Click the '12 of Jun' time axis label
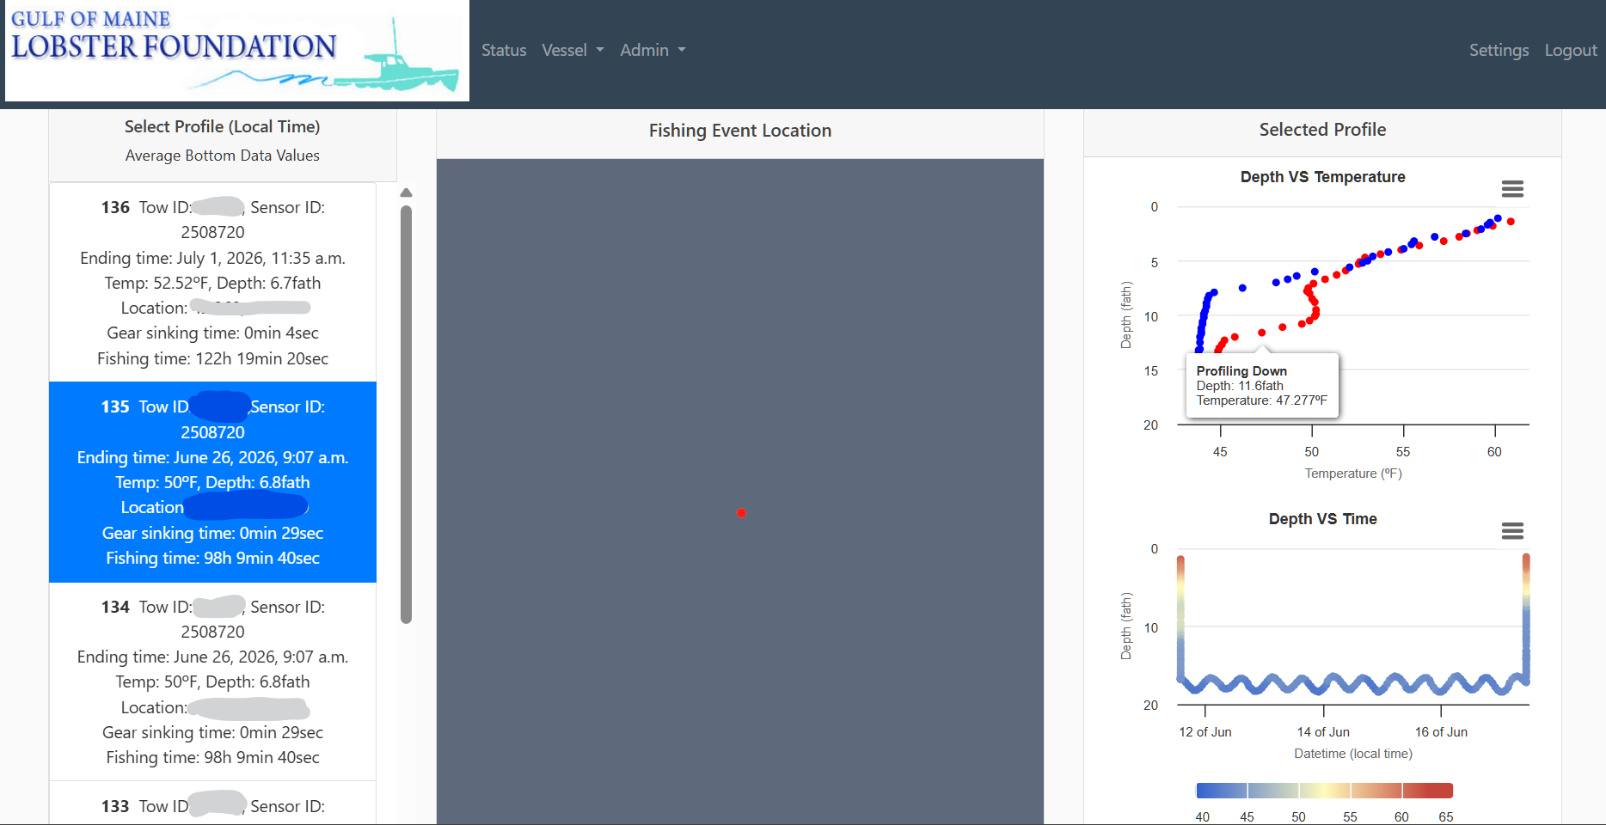The height and width of the screenshot is (825, 1606). tap(1205, 732)
